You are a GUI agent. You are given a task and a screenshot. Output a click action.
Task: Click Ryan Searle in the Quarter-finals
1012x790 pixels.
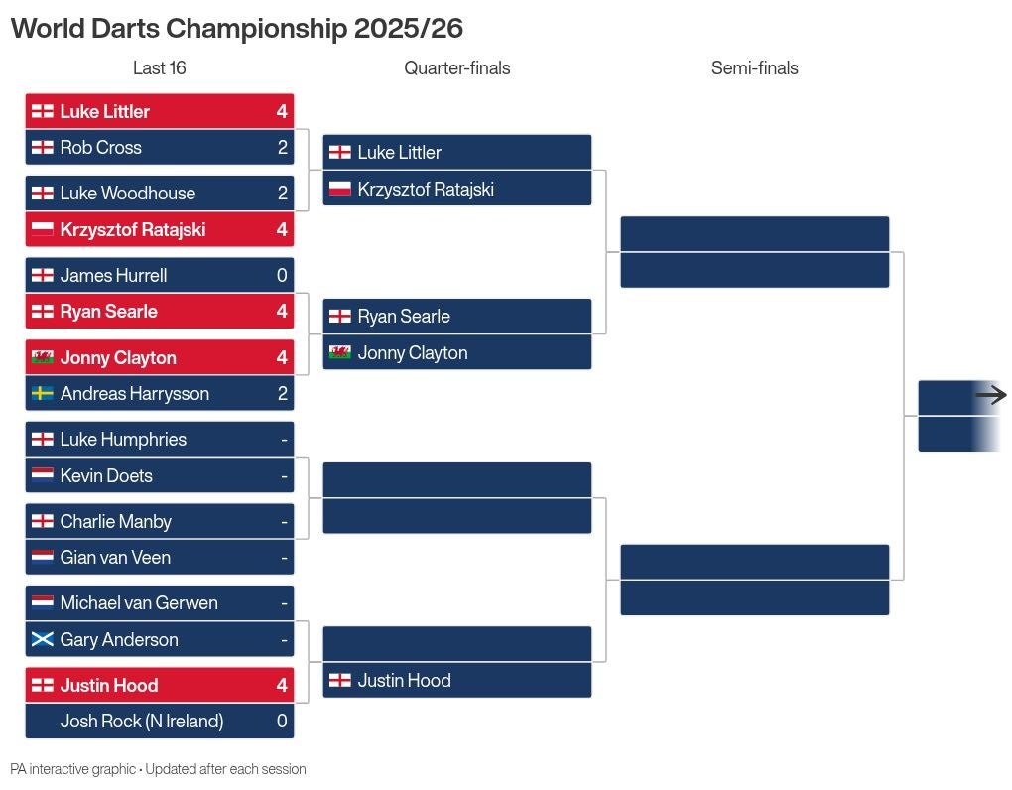457,317
